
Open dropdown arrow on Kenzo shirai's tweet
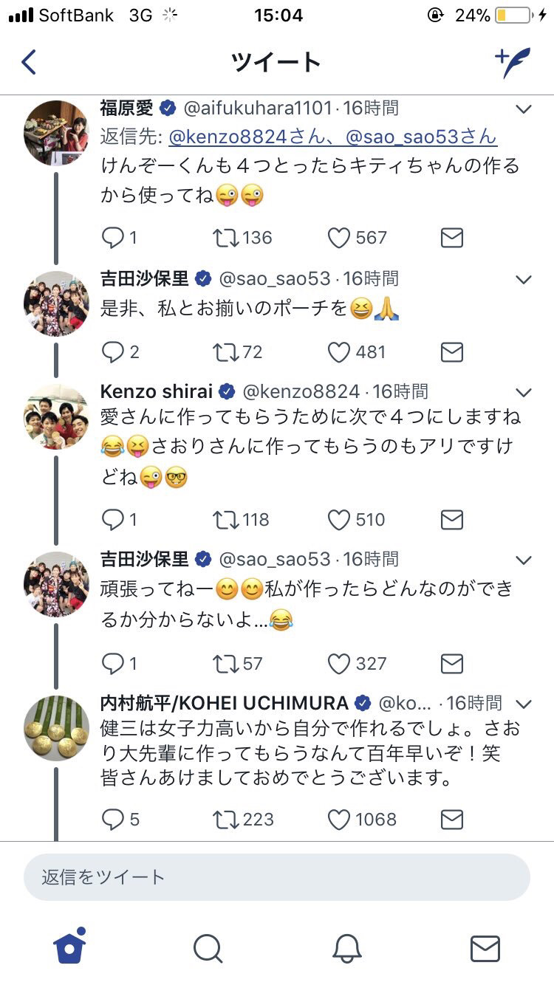(x=523, y=392)
